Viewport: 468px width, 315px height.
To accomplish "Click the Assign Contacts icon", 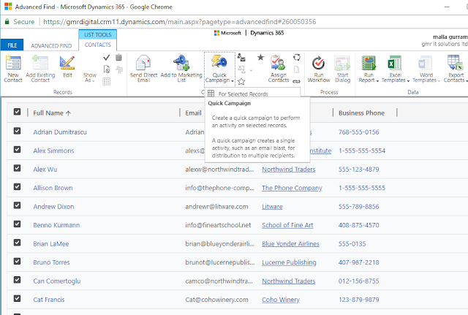I will pos(278,63).
